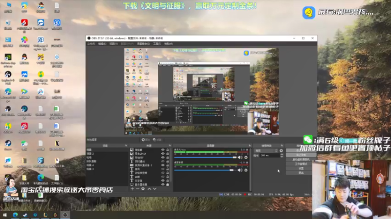This screenshot has height=219, width=391.
Task: Toggle visibility of the 抽号 text source
Action: tap(163, 169)
